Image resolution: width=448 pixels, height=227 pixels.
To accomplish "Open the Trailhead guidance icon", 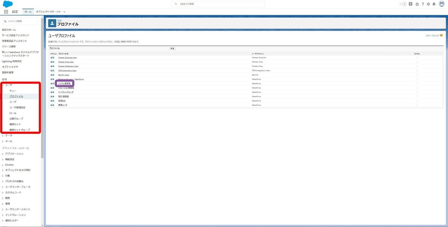I will pos(417,4).
